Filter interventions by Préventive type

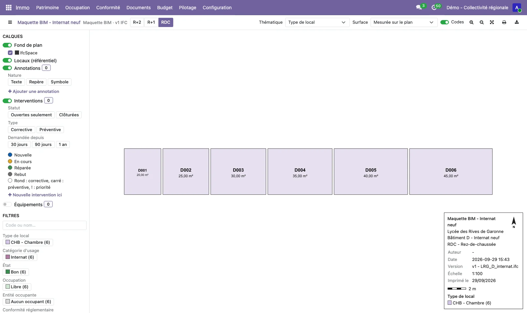(x=50, y=130)
